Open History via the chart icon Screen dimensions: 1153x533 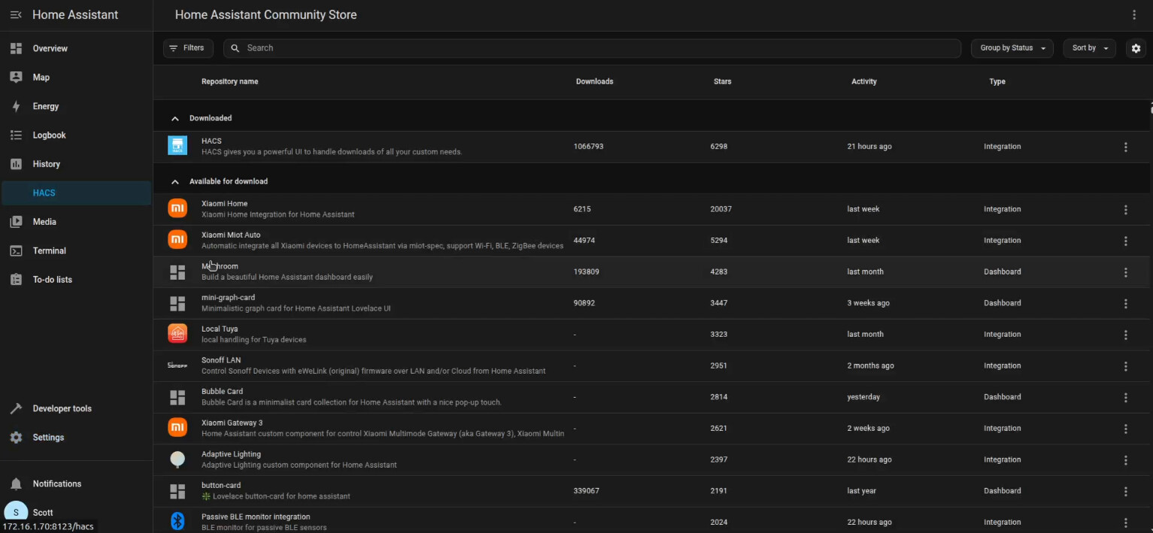tap(16, 164)
